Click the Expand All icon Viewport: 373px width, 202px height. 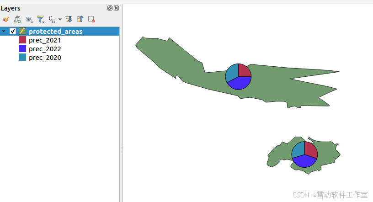(x=69, y=19)
